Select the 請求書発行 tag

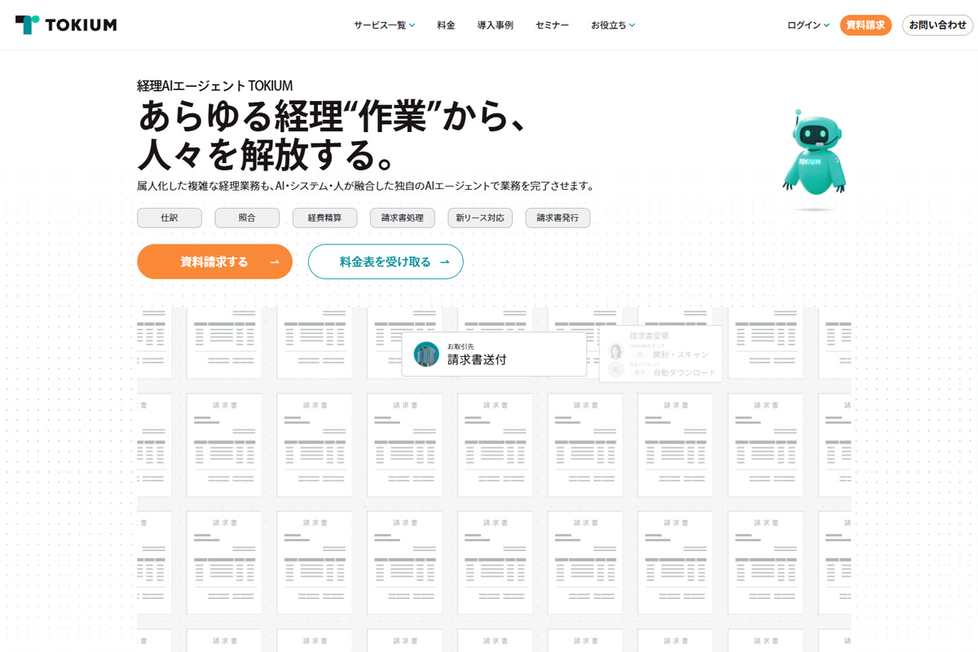(557, 218)
